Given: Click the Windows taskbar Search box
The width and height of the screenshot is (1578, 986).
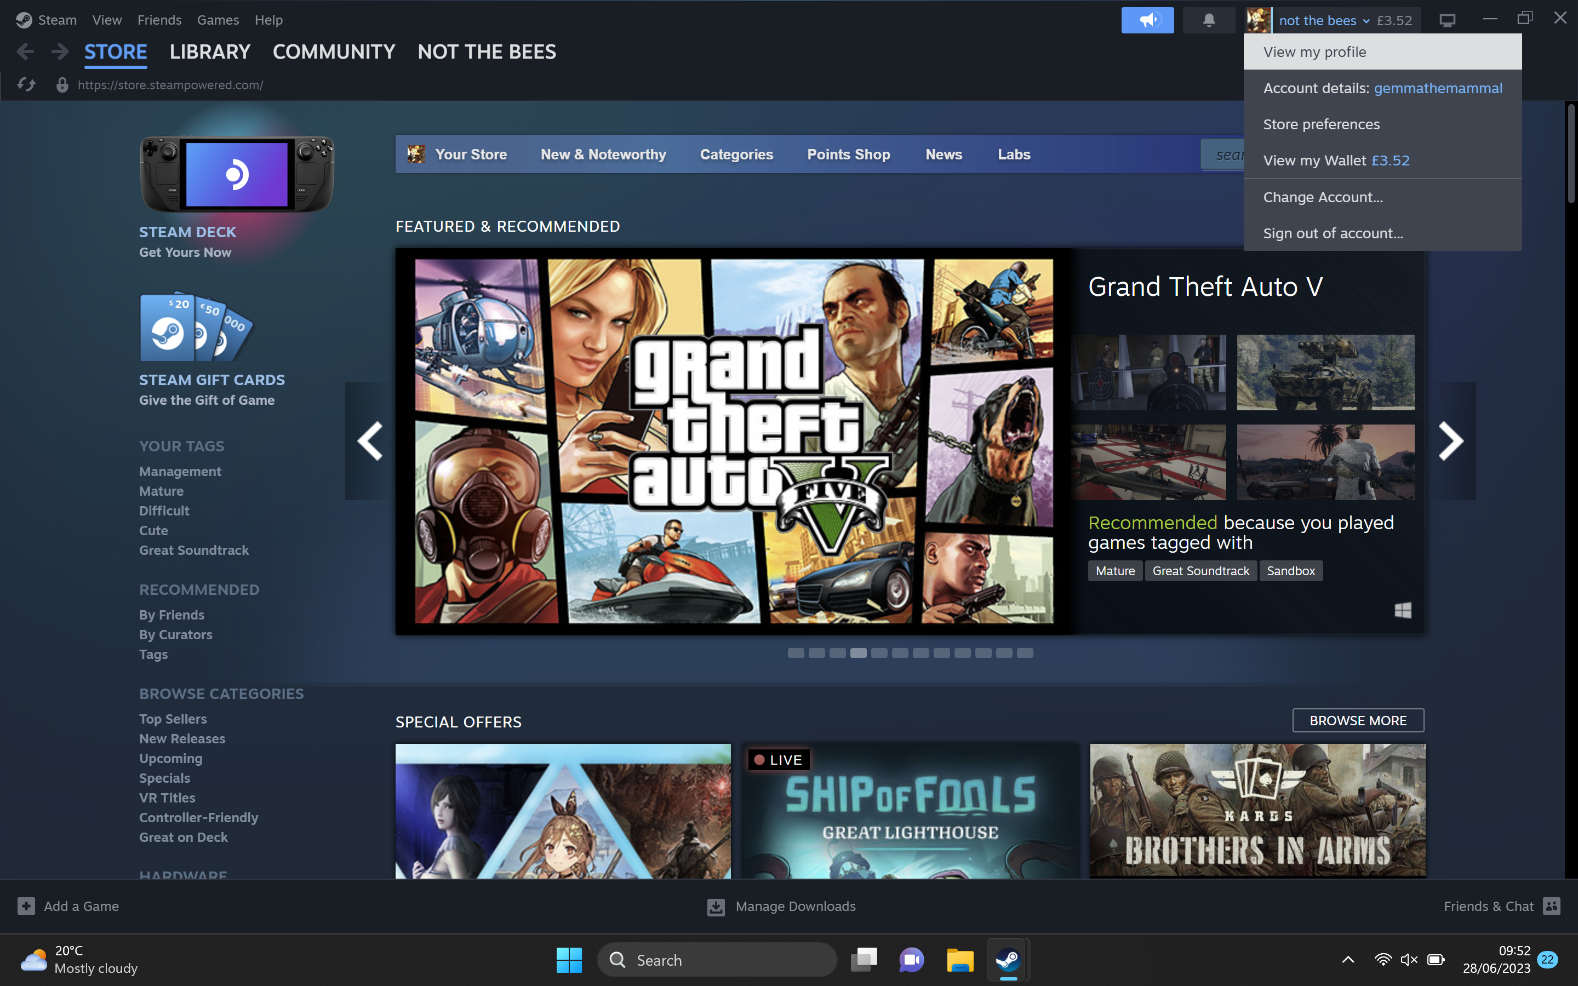Looking at the screenshot, I should (x=717, y=960).
